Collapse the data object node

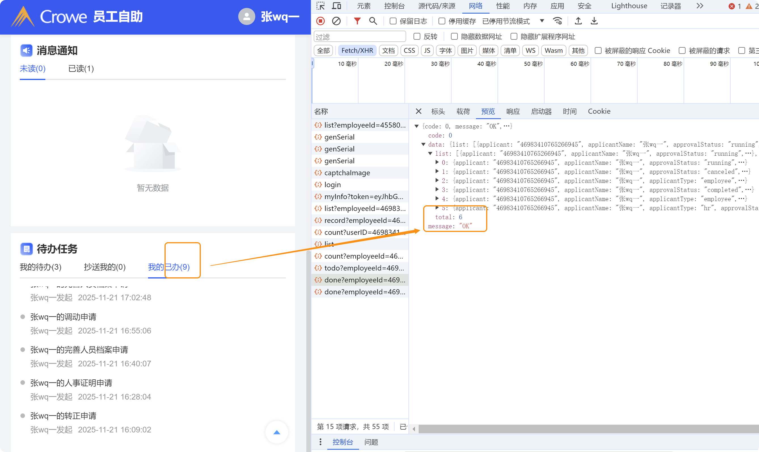coord(423,144)
